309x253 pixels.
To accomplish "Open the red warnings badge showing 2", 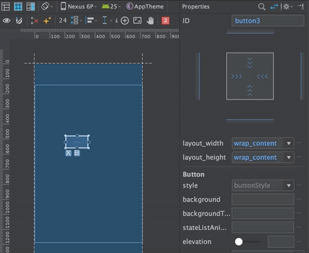I will [165, 21].
